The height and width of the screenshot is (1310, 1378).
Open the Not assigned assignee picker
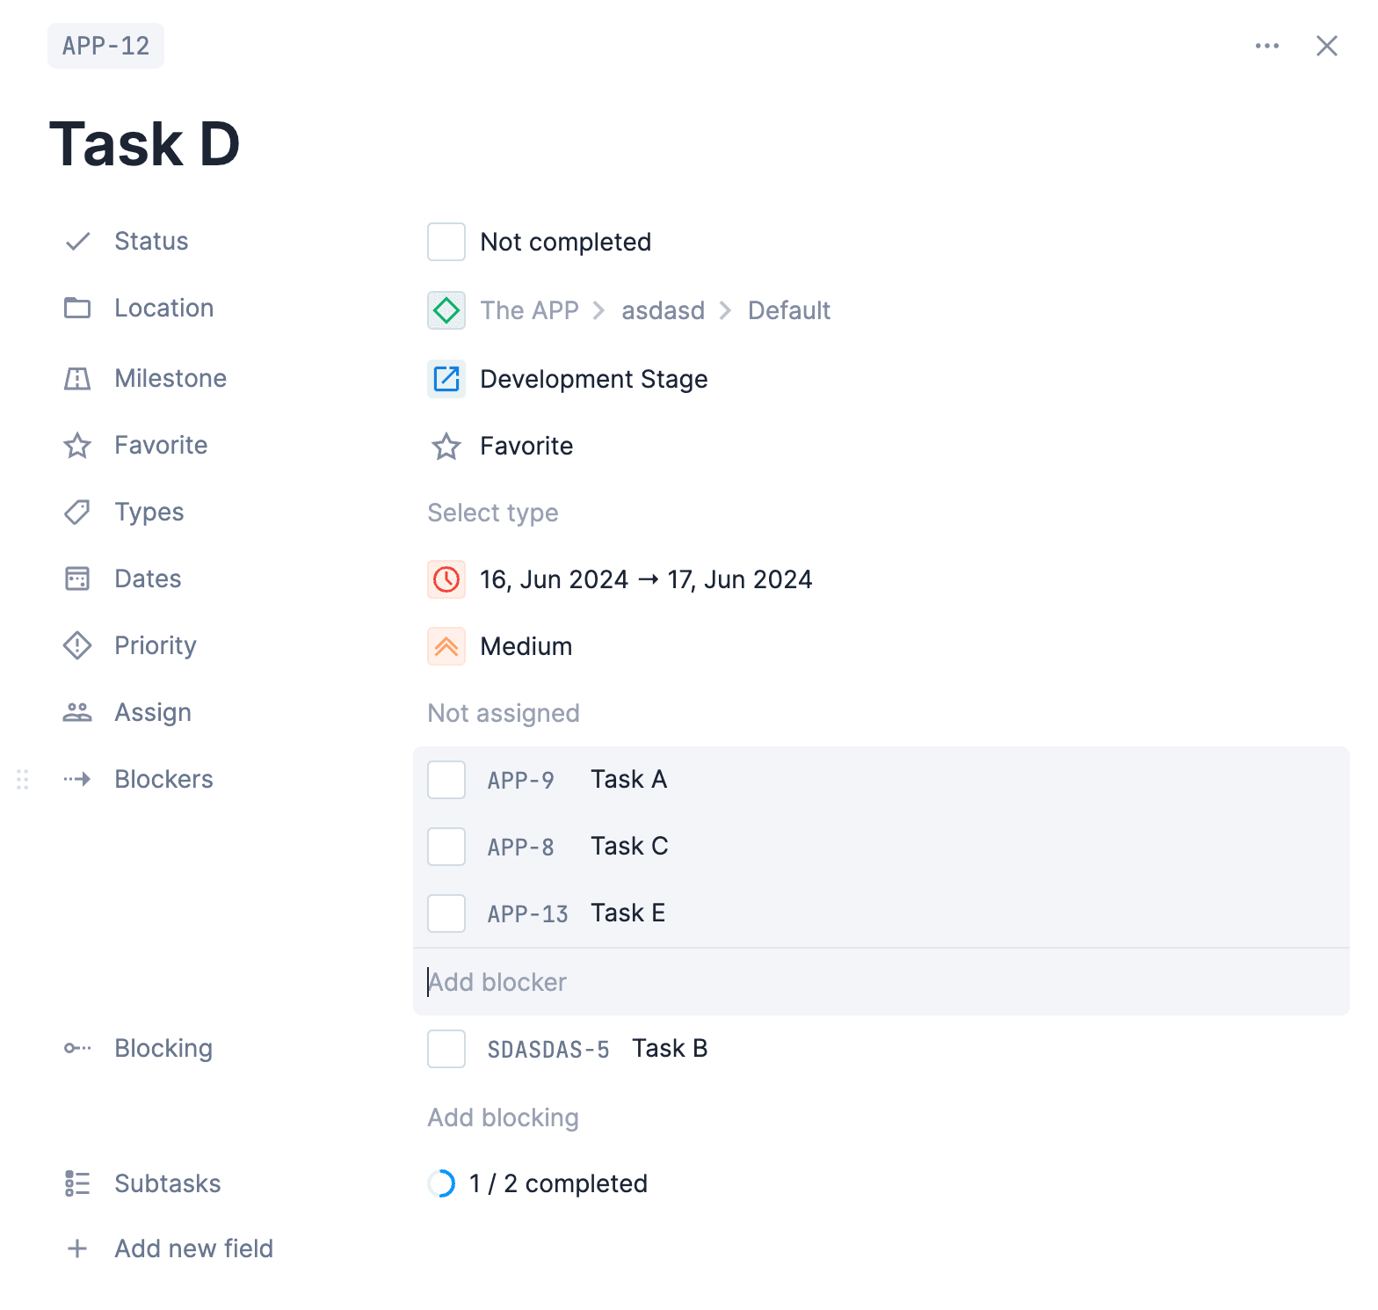(504, 713)
